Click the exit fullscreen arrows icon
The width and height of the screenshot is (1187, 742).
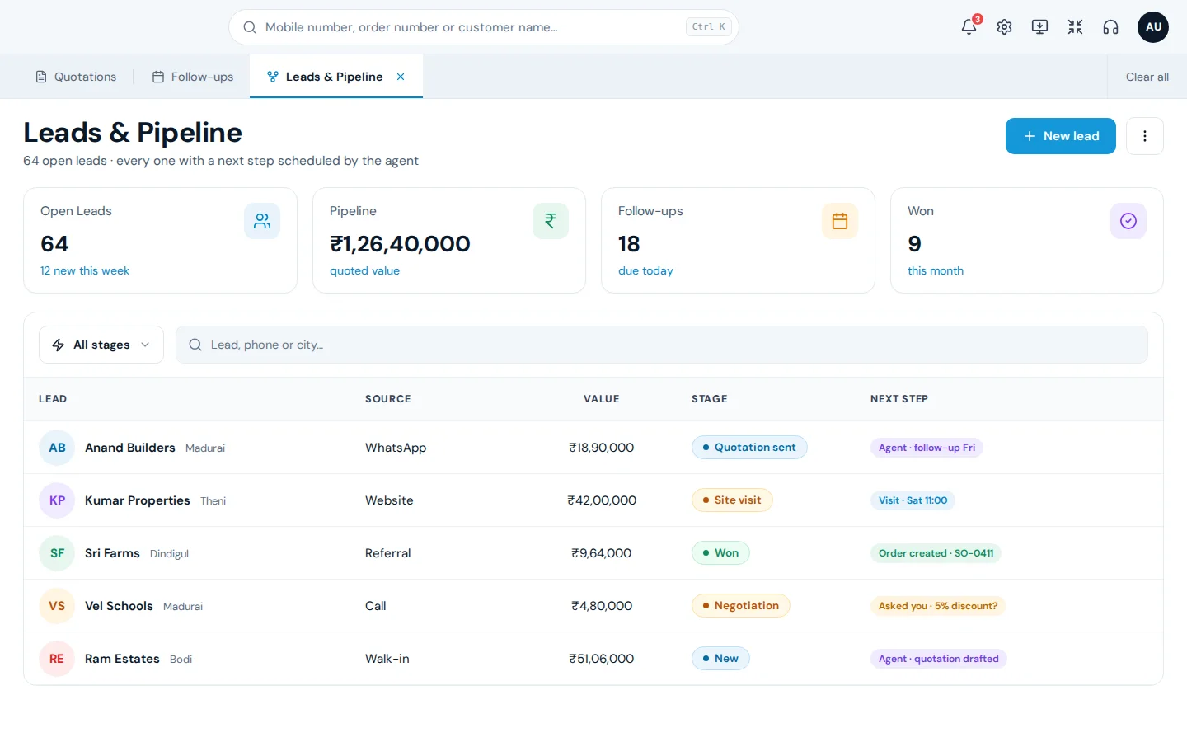click(1075, 27)
